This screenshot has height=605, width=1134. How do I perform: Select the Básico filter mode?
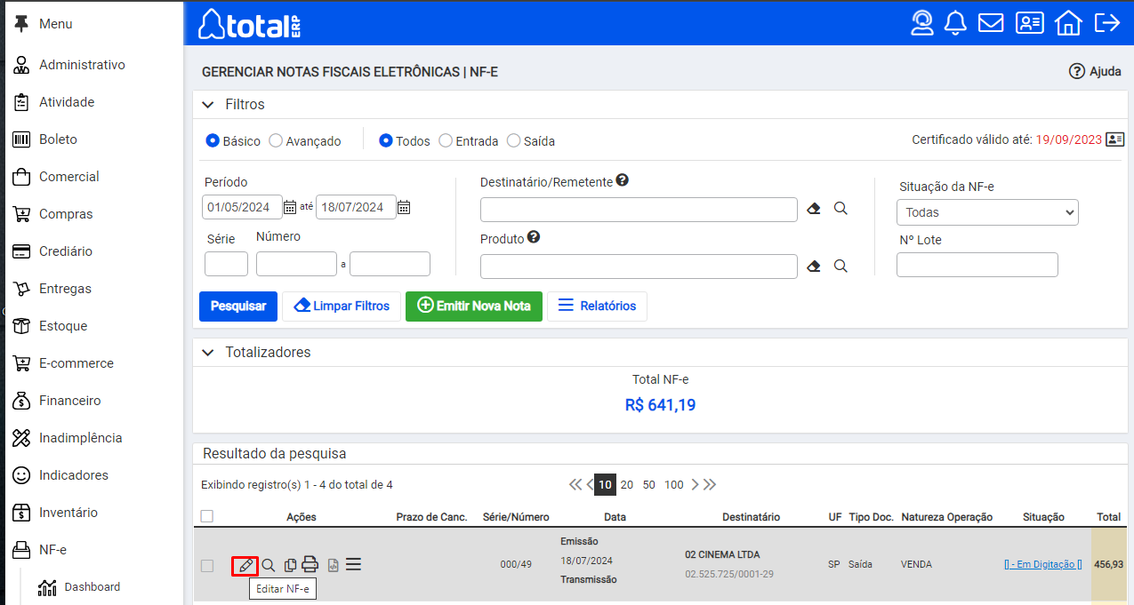(213, 140)
